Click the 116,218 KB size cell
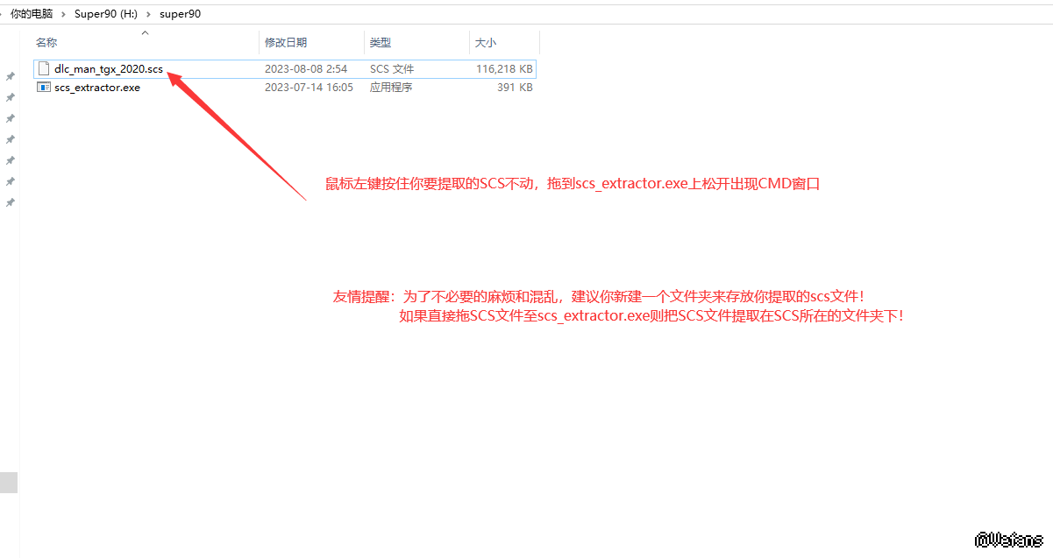Viewport: 1053px width, 558px height. (504, 68)
